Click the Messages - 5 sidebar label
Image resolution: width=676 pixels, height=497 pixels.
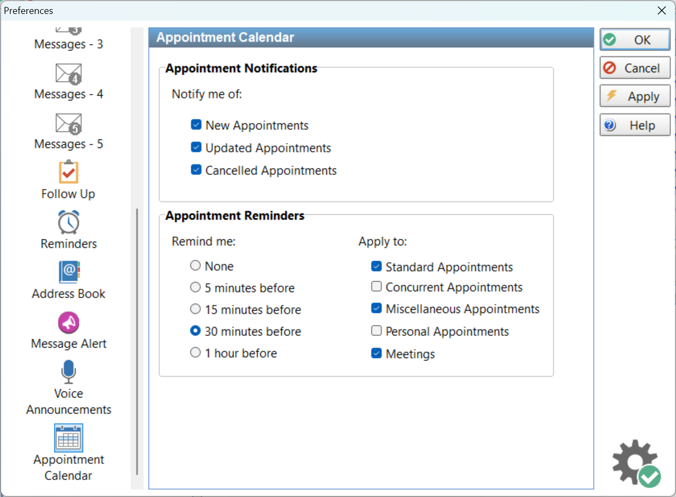(x=69, y=144)
